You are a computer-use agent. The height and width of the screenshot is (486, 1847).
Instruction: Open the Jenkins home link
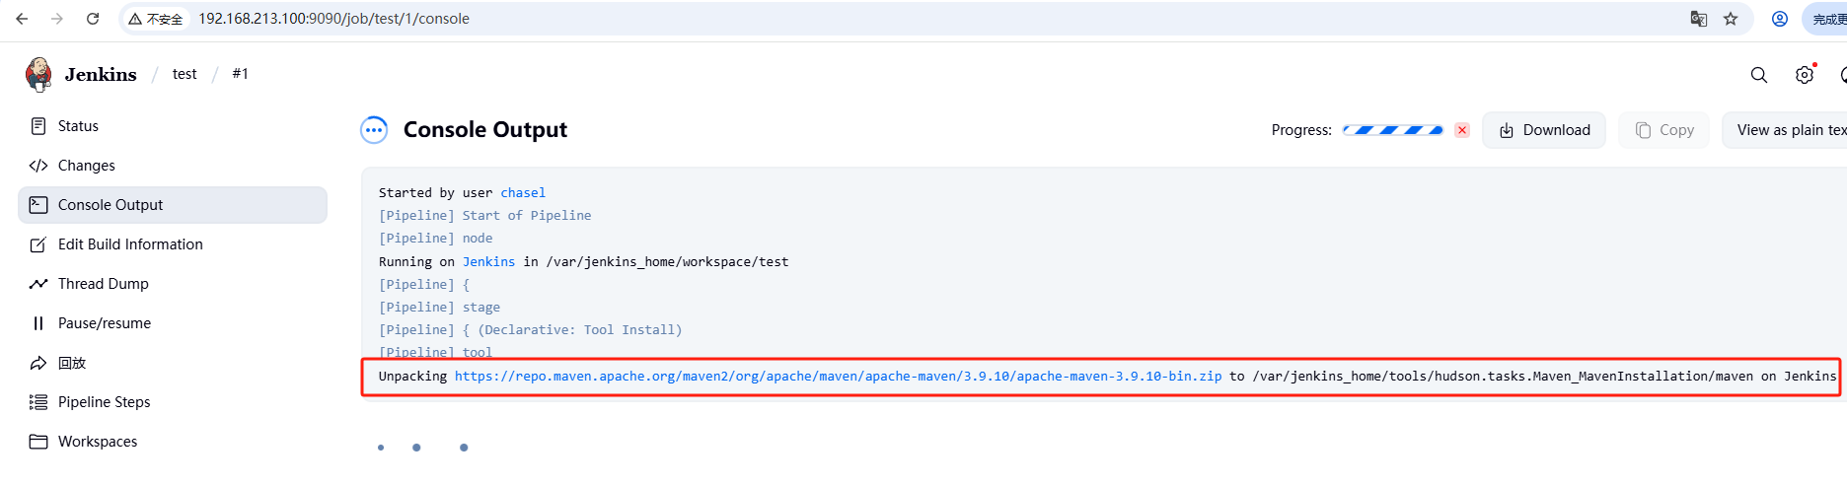click(101, 74)
